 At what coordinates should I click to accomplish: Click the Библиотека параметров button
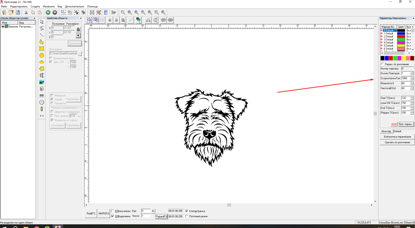click(397, 137)
